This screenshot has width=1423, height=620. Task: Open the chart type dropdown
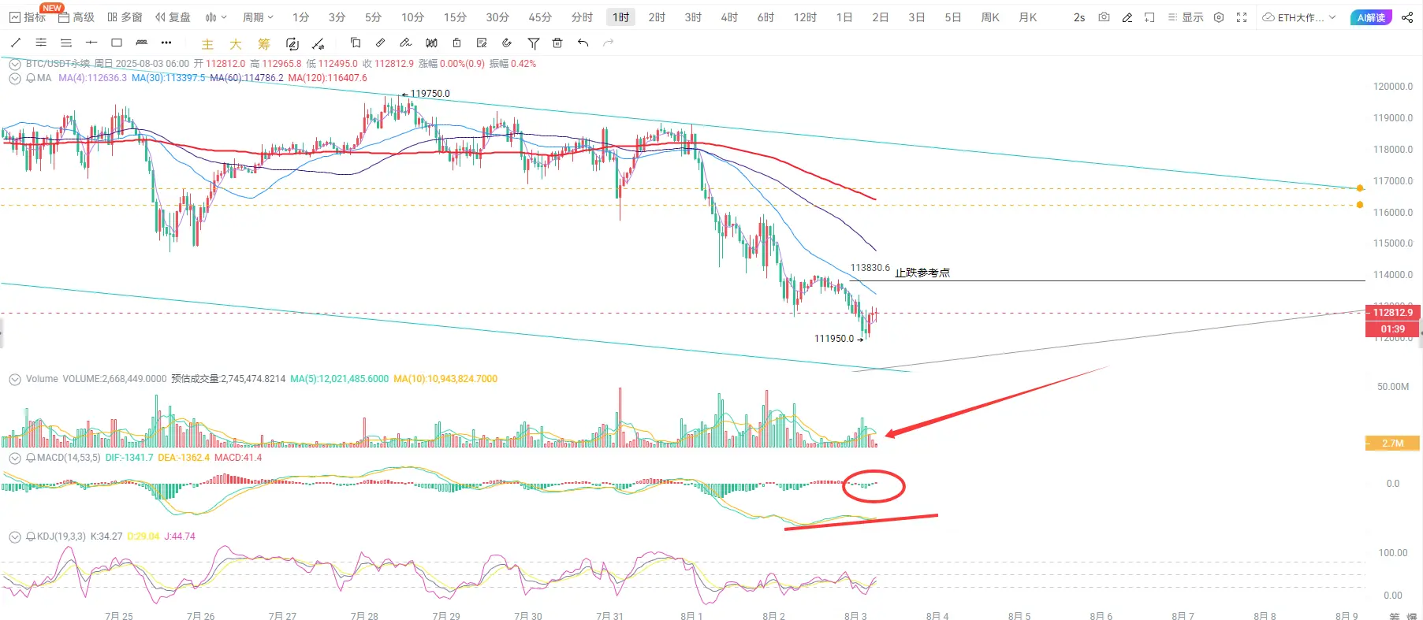pos(216,17)
